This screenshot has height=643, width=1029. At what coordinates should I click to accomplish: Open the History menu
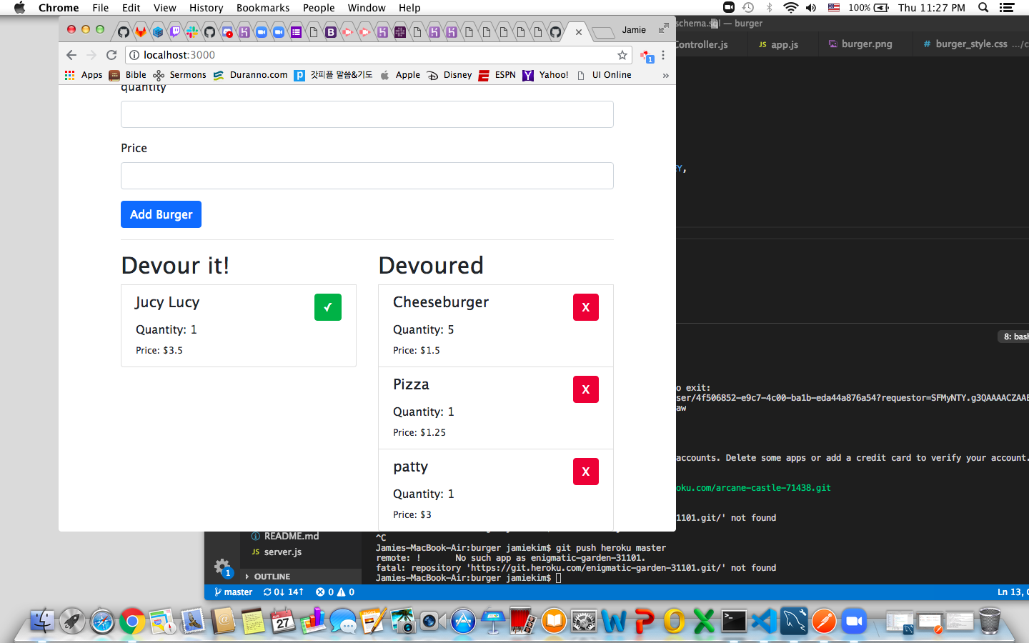click(206, 8)
